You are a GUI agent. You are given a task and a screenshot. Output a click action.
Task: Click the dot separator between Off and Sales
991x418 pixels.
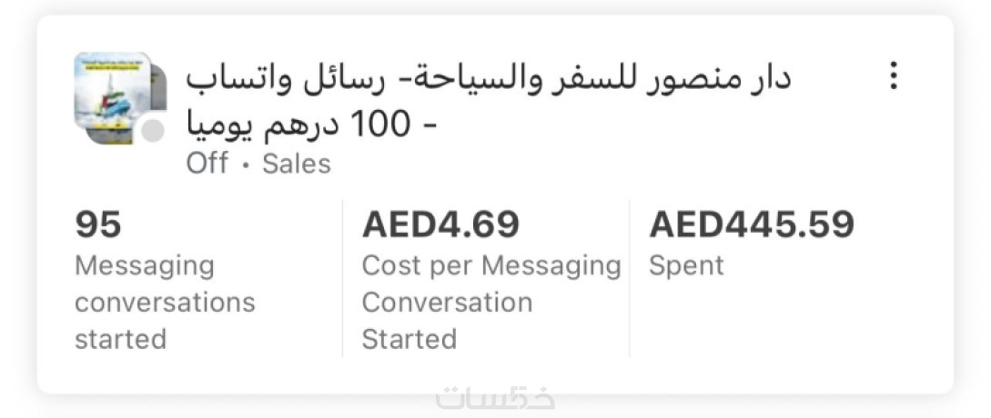[246, 164]
